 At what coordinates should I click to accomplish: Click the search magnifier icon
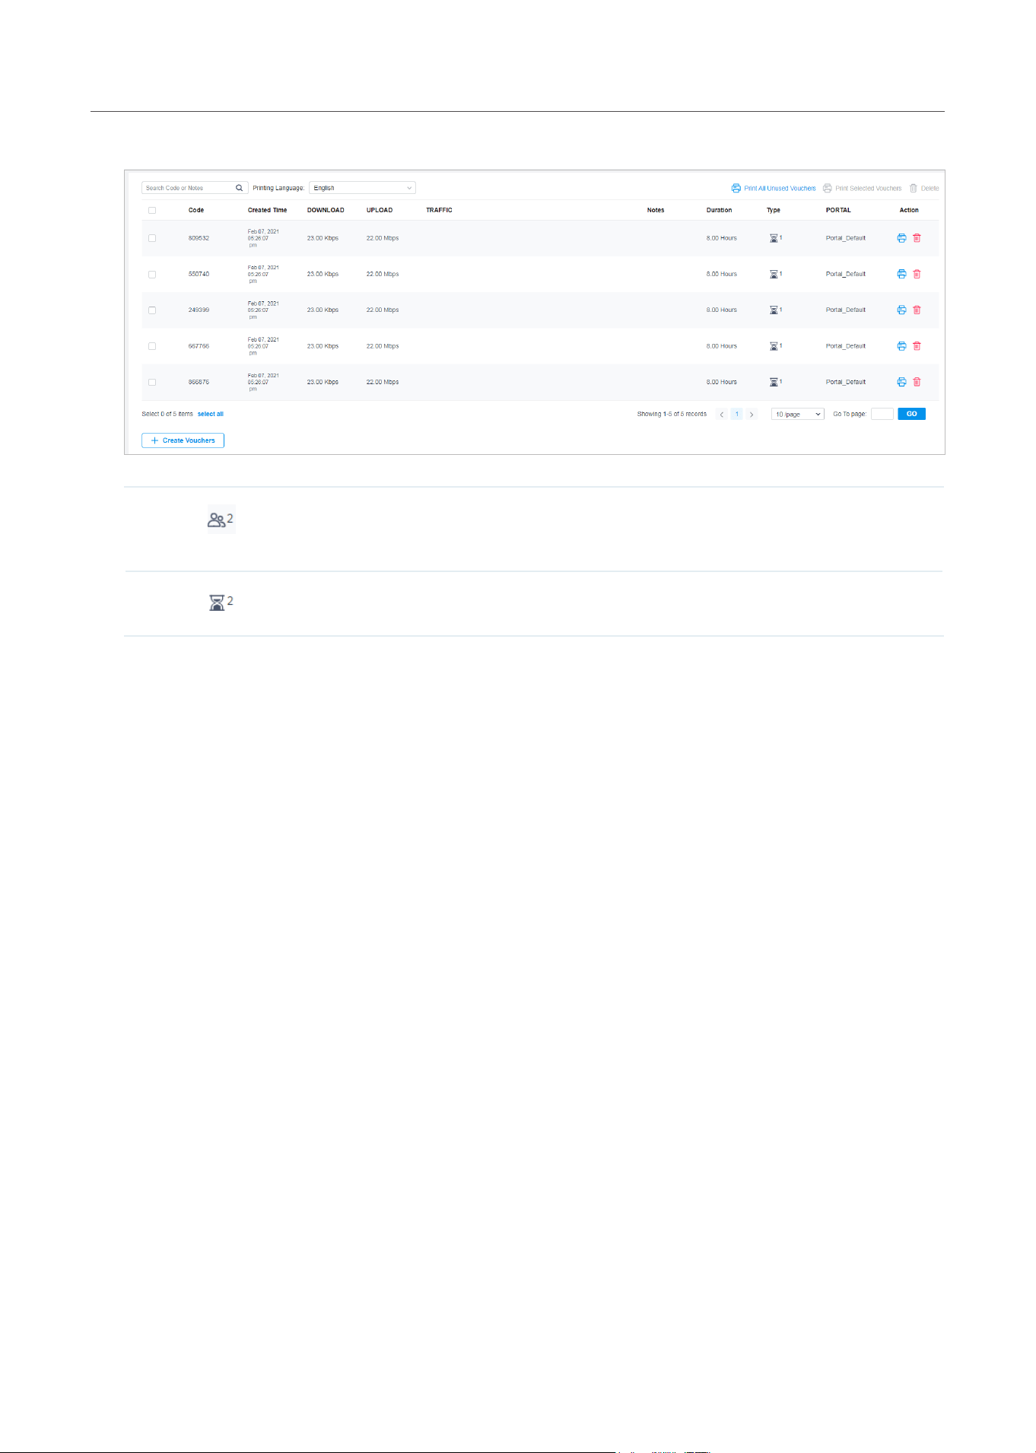point(239,188)
